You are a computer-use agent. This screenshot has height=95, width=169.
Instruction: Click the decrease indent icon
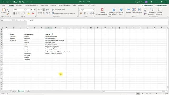point(47,13)
